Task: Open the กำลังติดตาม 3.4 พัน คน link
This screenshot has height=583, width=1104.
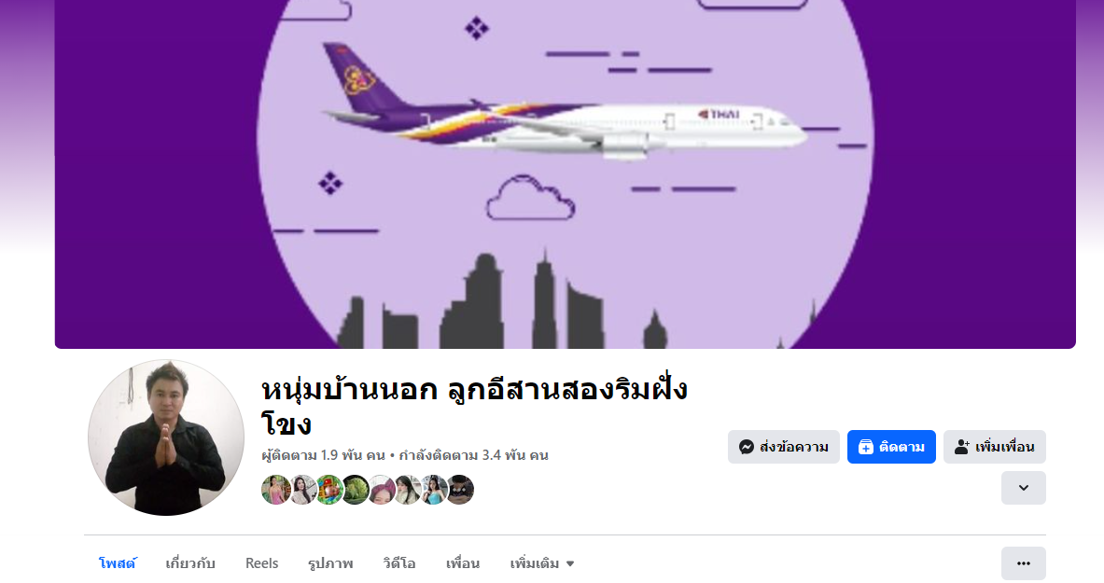Action: (x=473, y=455)
